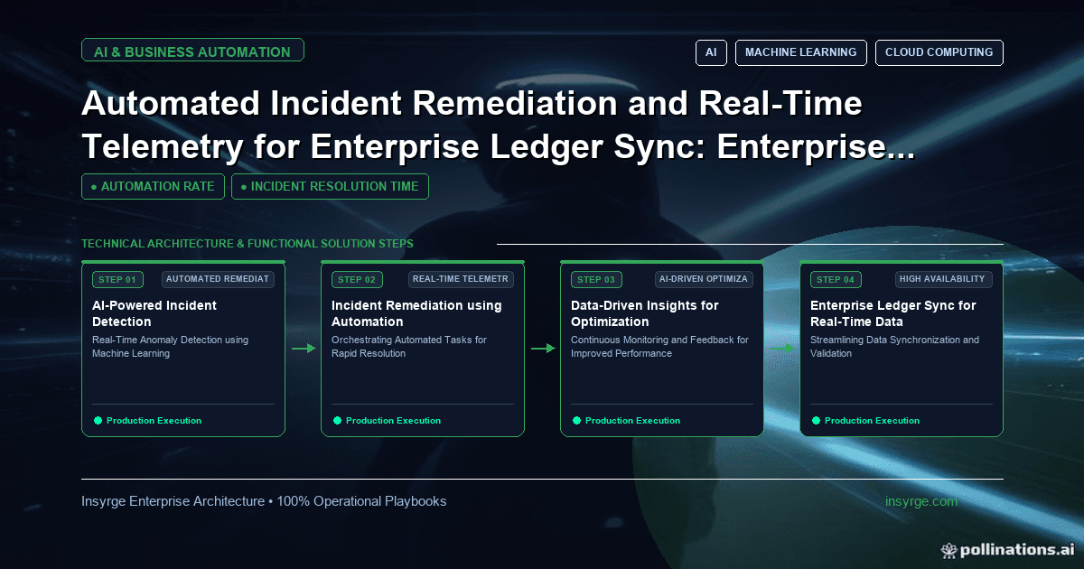Screen dimensions: 1084x569
Task: Click the INCIDENT RESOLUTION TIME metric chip
Action: point(330,186)
